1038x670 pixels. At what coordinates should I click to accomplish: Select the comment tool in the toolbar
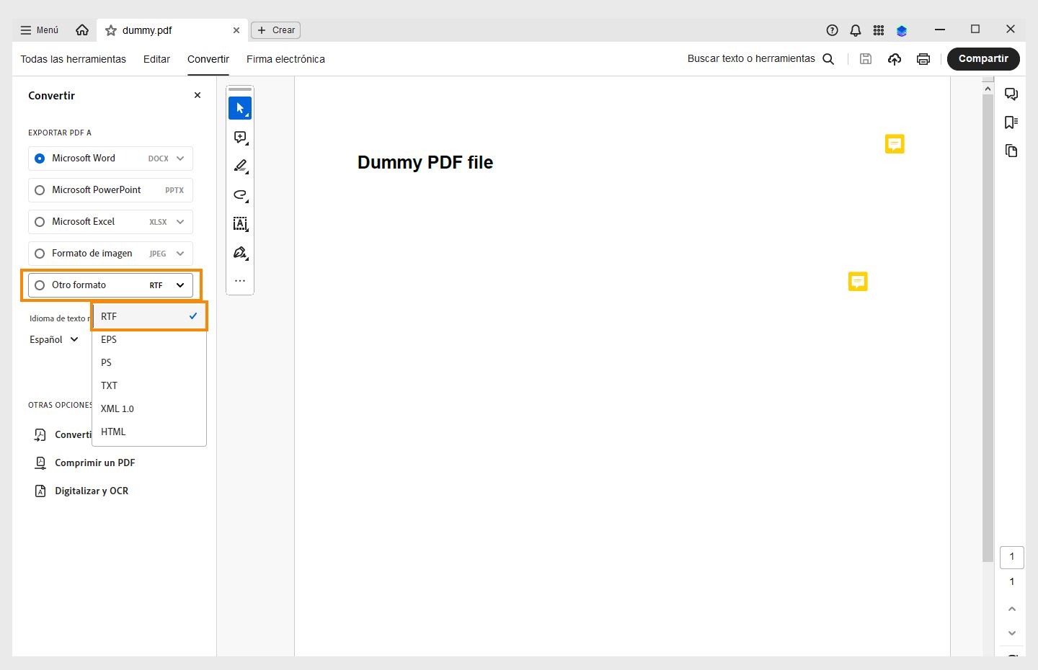coord(240,137)
